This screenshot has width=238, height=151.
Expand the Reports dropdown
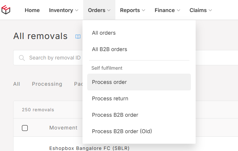coord(133,10)
